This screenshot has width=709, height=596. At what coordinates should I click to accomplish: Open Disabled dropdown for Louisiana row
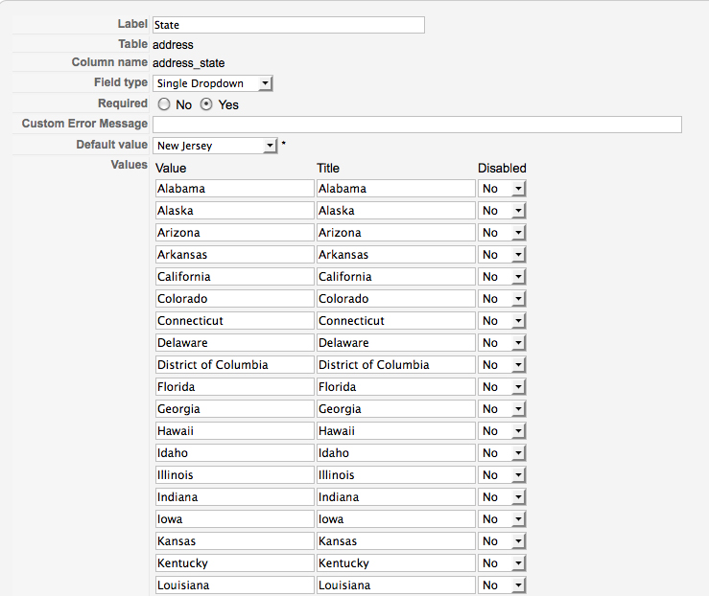tap(502, 585)
